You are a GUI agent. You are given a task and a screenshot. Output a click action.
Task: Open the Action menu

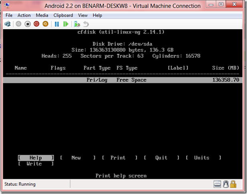[x=24, y=15]
